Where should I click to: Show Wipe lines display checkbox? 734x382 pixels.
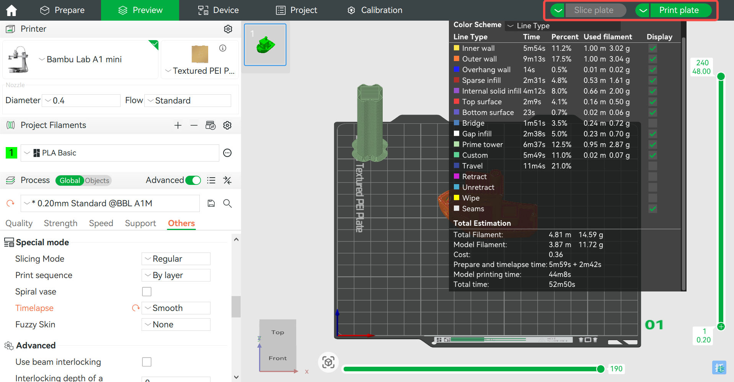653,198
